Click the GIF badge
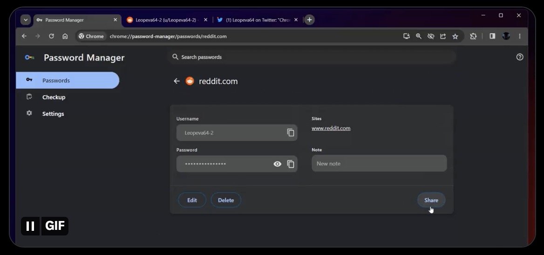The height and width of the screenshot is (255, 544). 55,226
